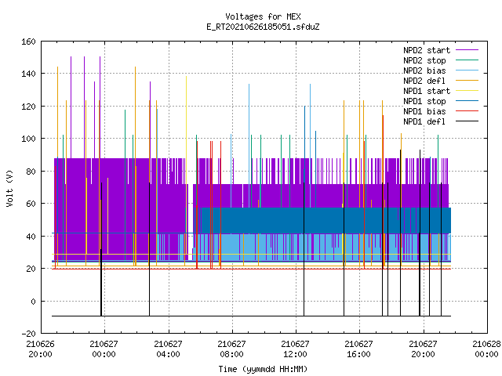Click the green NPD2 stop legend line
This screenshot has width=502, height=376.
467,60
